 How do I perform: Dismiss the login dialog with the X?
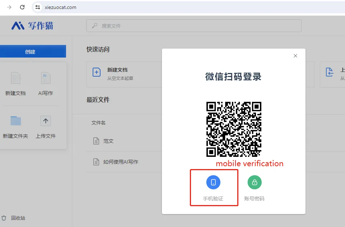(295, 56)
